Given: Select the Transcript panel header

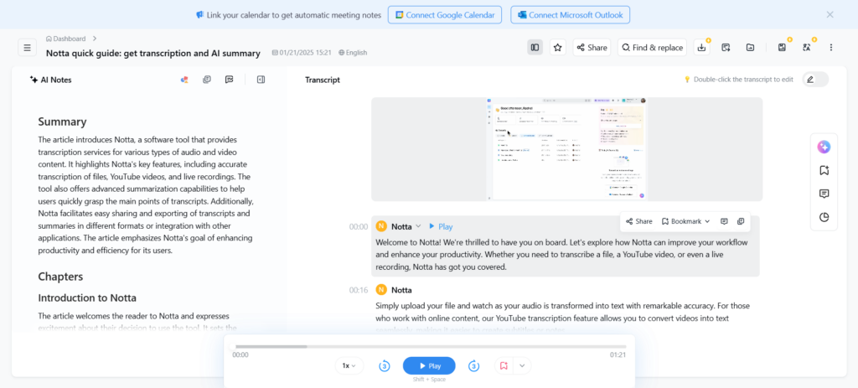Looking at the screenshot, I should 323,80.
